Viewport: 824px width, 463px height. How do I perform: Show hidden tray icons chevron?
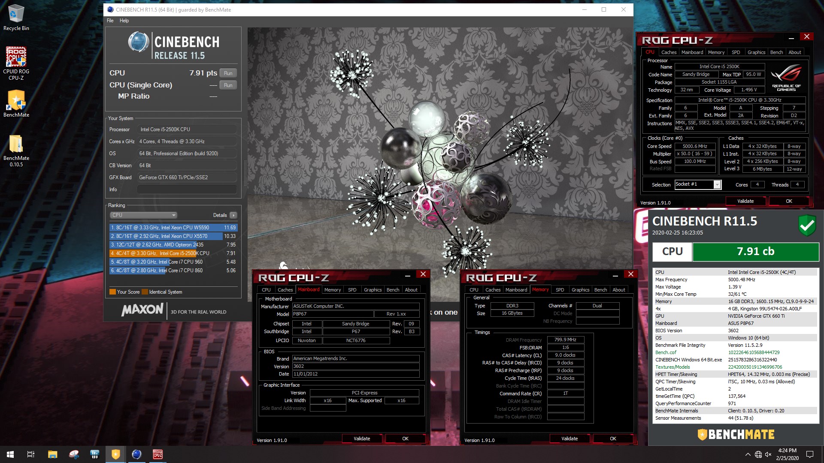coord(748,454)
